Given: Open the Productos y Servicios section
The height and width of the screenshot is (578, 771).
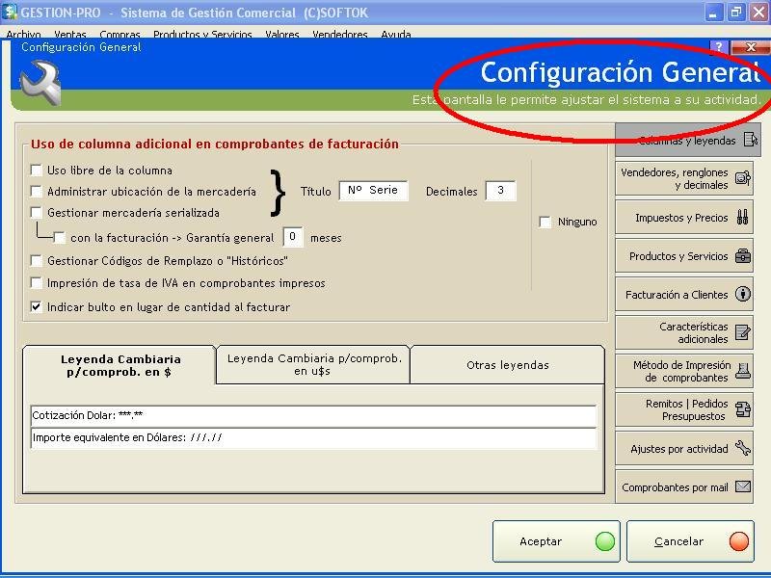Looking at the screenshot, I should [x=687, y=256].
